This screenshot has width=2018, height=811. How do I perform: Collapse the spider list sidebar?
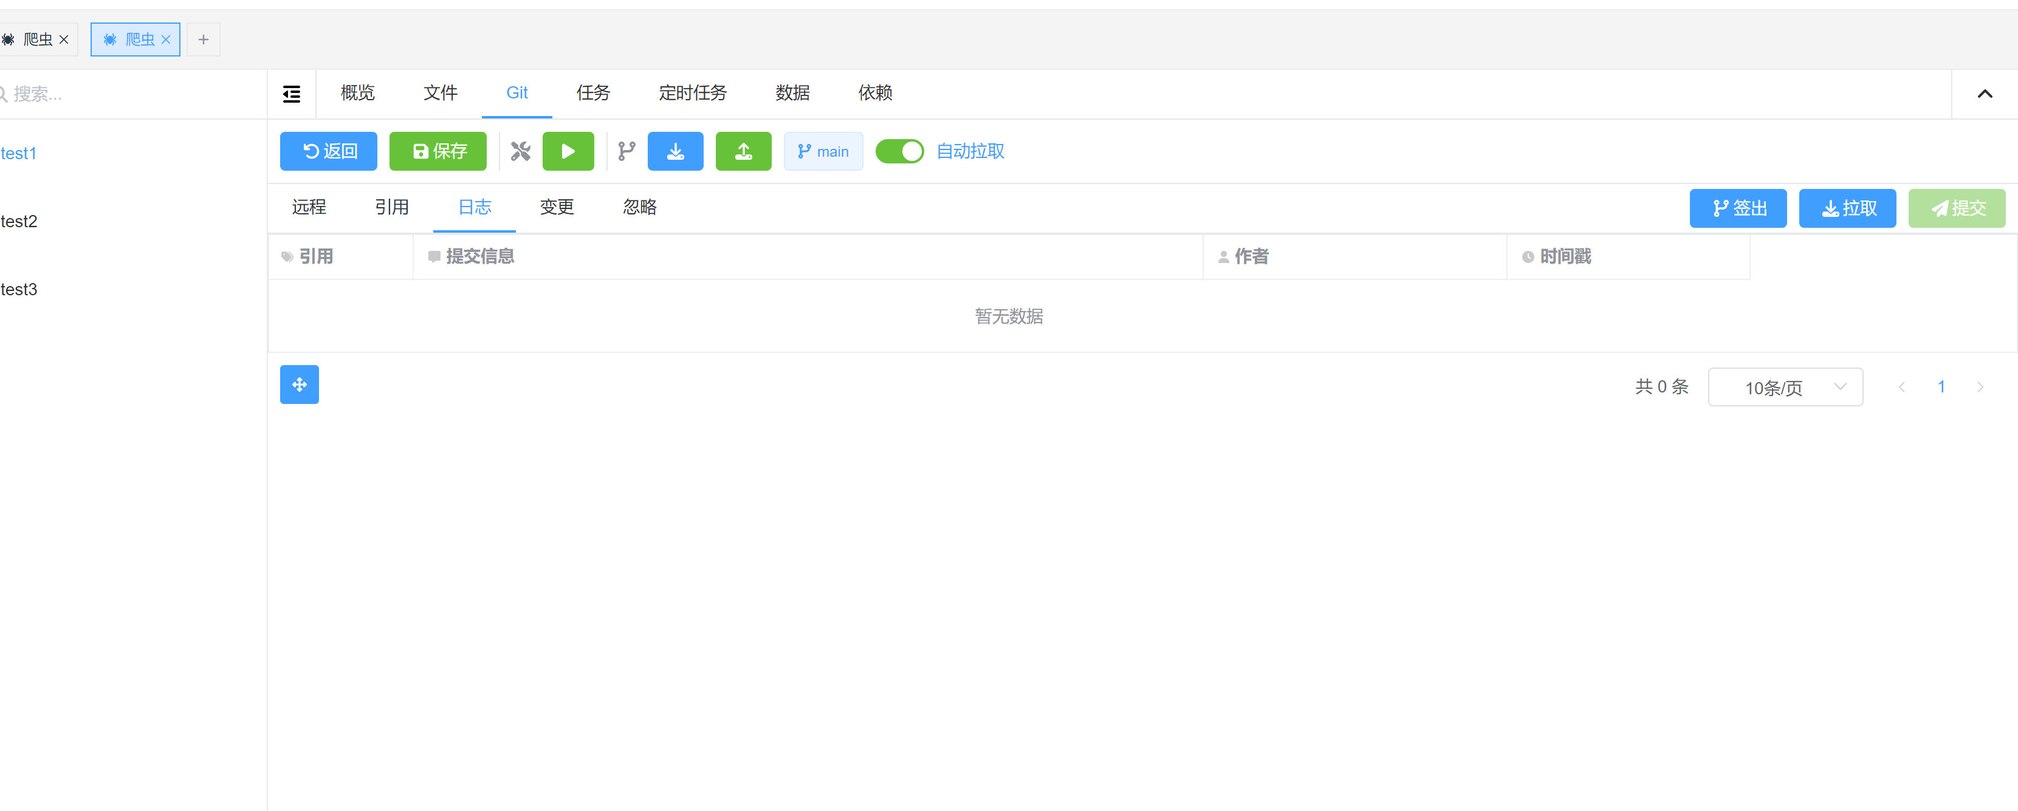290,93
